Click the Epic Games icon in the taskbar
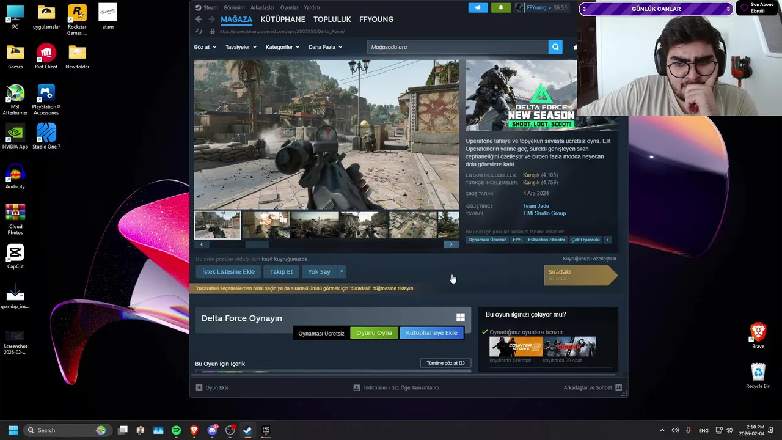 (265, 430)
